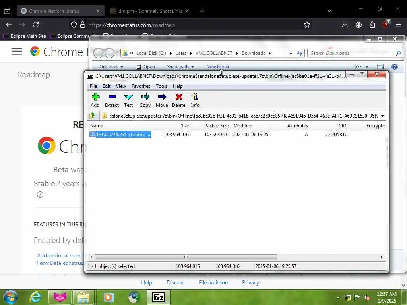Expand the list all tabs dropdown arrow
The image size is (407, 305).
tap(329, 11)
